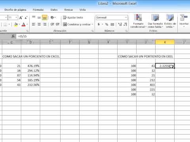This screenshot has width=190, height=142.
Task: Toggle middle vertical alignment button
Action: pyautogui.click(x=39, y=17)
